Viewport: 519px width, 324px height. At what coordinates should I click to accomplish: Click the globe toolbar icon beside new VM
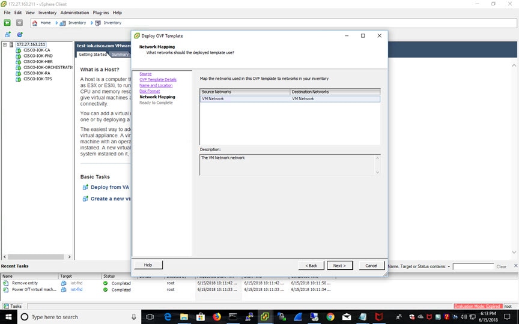point(20,34)
